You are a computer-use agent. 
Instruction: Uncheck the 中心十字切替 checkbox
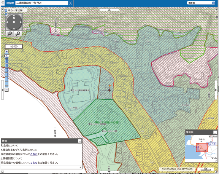point(6,11)
